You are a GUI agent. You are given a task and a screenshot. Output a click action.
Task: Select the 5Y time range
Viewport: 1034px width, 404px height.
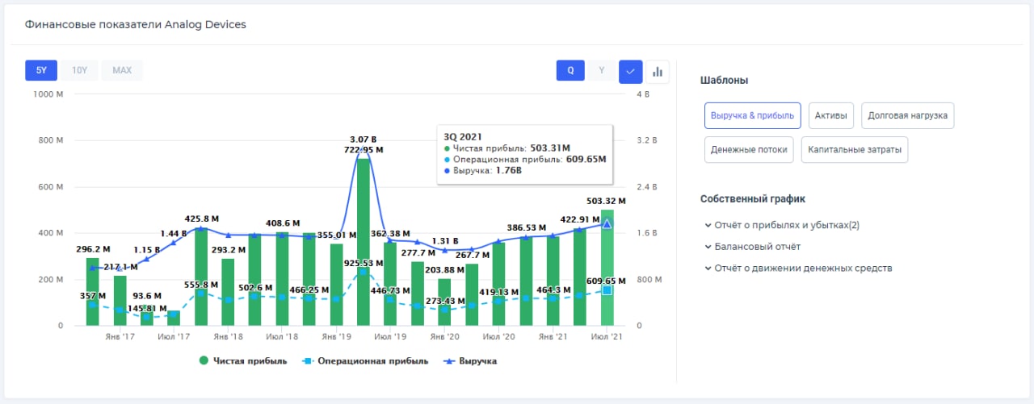(x=41, y=70)
